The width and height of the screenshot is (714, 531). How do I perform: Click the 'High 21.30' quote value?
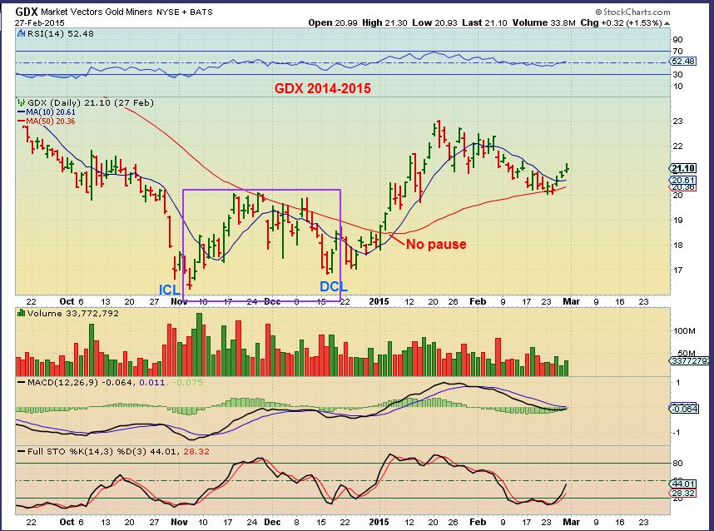384,22
